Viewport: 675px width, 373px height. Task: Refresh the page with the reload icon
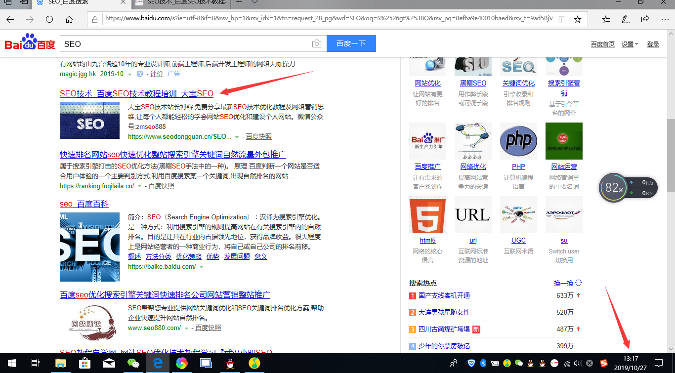[49, 20]
